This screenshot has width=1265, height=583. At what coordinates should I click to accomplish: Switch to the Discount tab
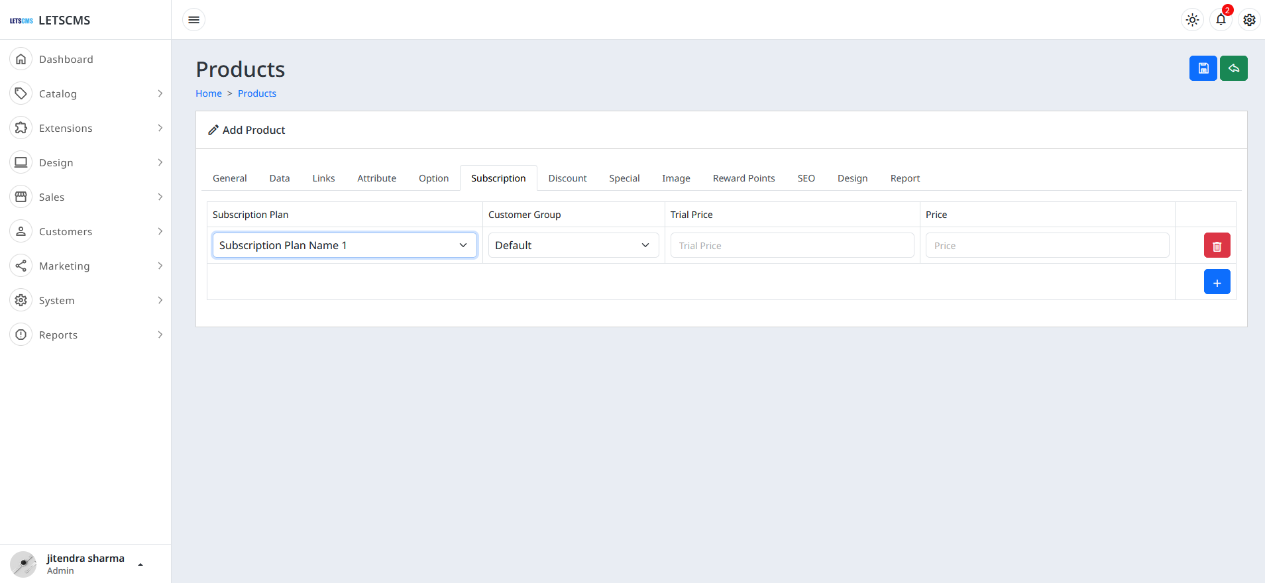coord(567,178)
